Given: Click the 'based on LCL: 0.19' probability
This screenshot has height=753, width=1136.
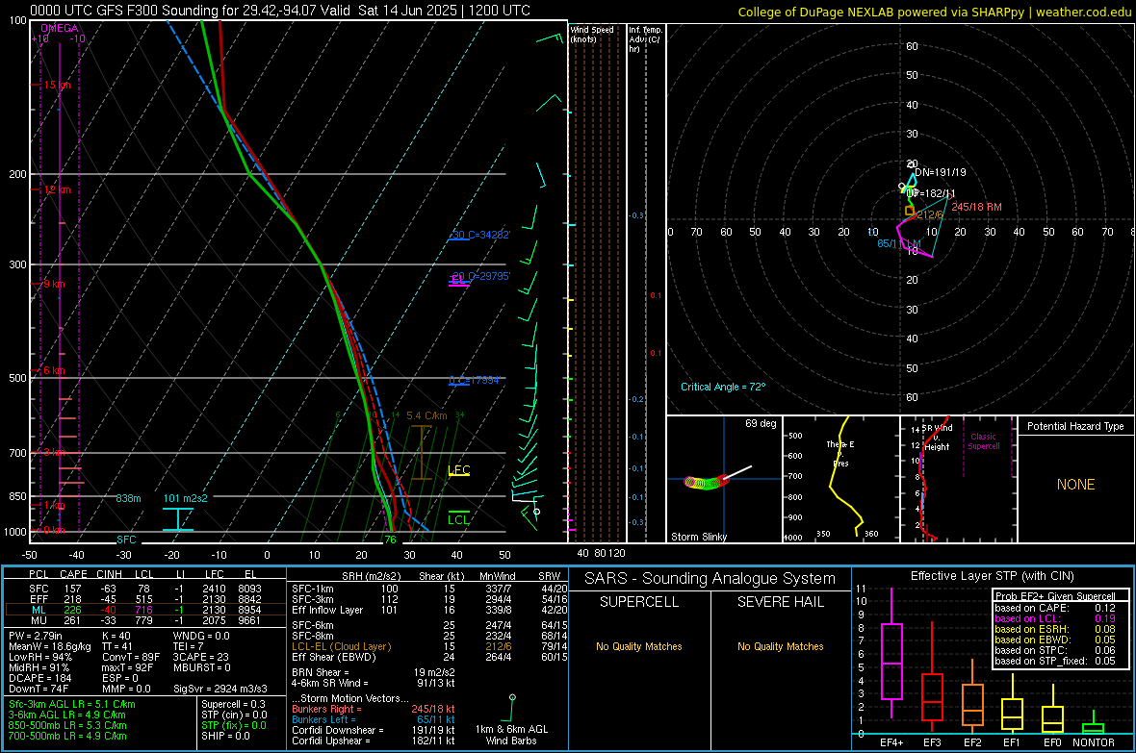Looking at the screenshot, I should (1055, 618).
